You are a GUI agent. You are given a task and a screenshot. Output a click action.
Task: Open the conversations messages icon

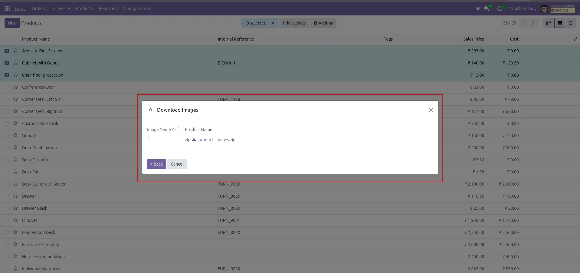(x=487, y=8)
